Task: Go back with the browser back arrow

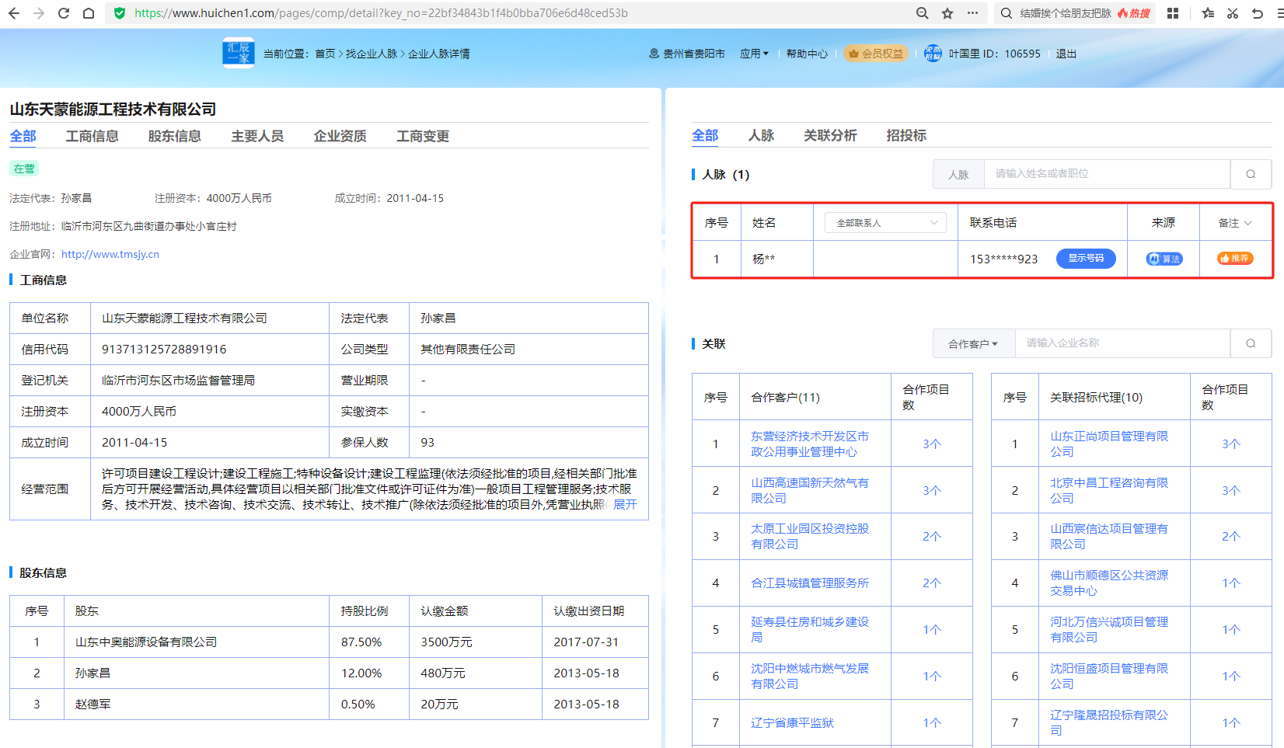Action: click(14, 13)
